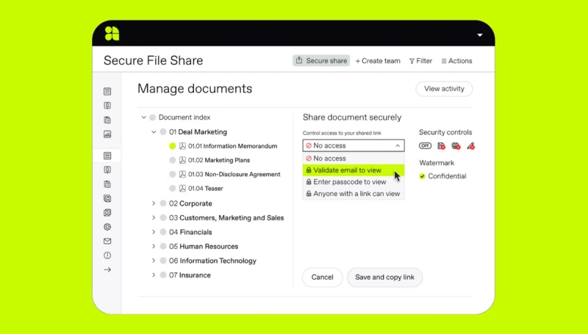Toggle status circle for 01.04 Teaser
This screenshot has height=334, width=588.
(173, 189)
